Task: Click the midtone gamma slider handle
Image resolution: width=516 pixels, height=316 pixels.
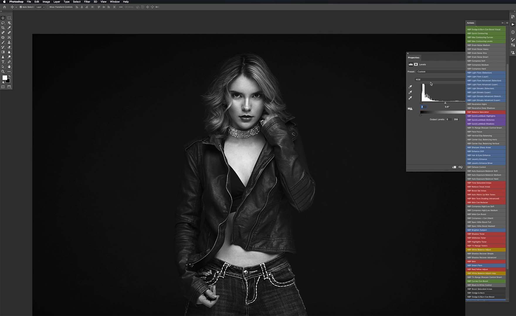Action: click(x=445, y=103)
